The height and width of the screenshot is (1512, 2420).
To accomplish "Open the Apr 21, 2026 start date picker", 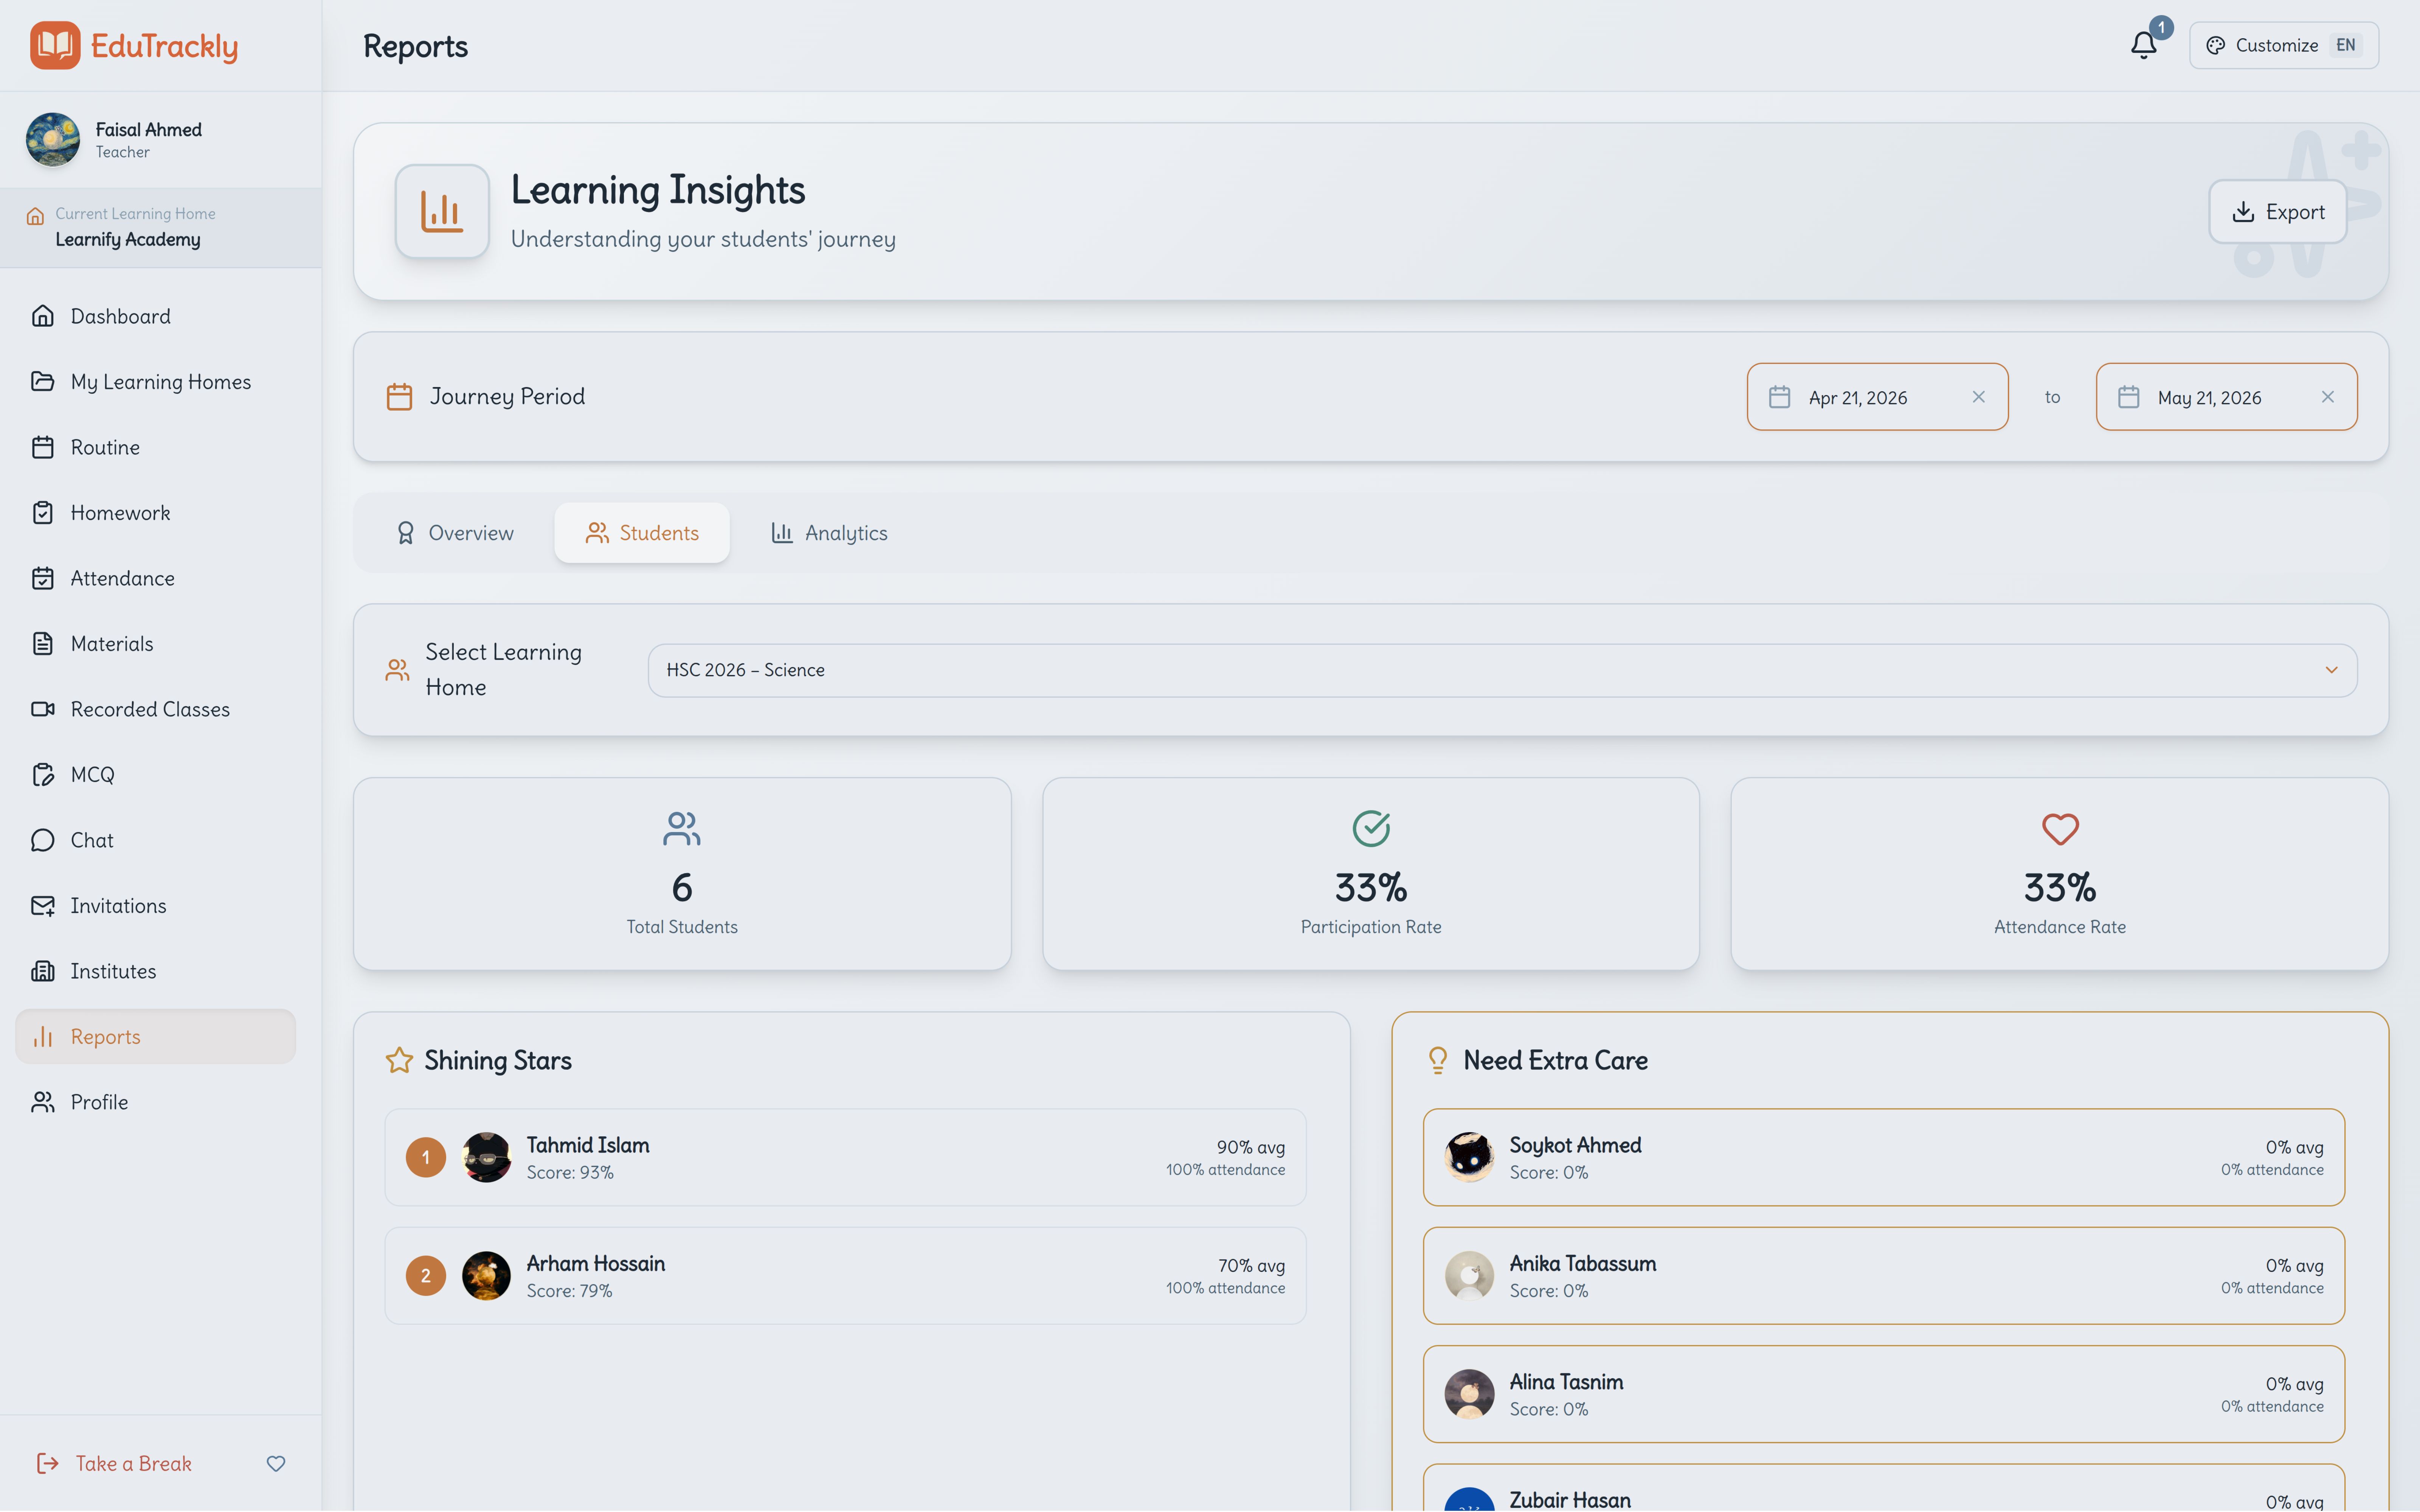I will click(x=1877, y=397).
